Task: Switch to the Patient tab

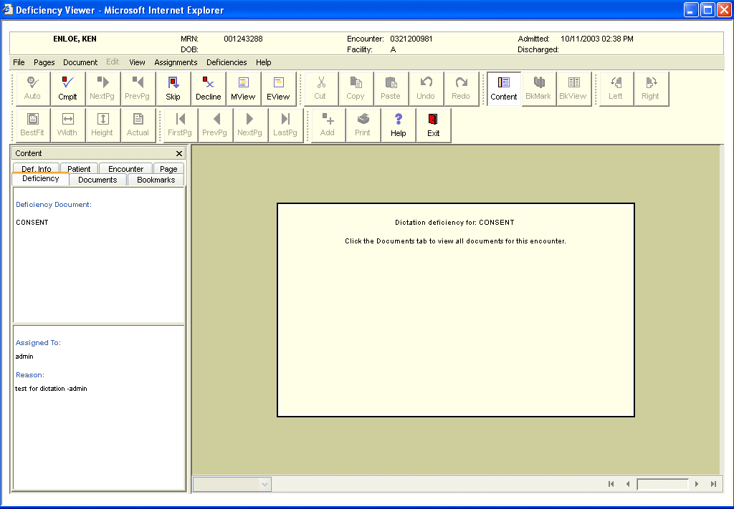Action: coord(79,168)
